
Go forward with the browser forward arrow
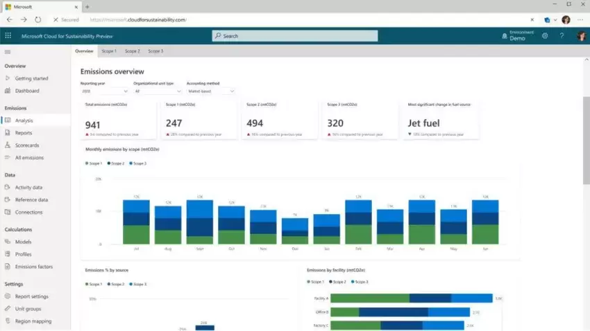point(24,19)
